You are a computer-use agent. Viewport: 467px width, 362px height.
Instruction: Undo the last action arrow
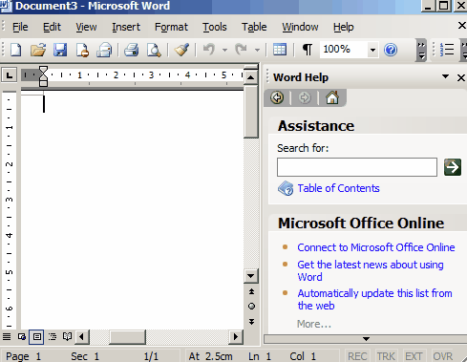click(209, 50)
